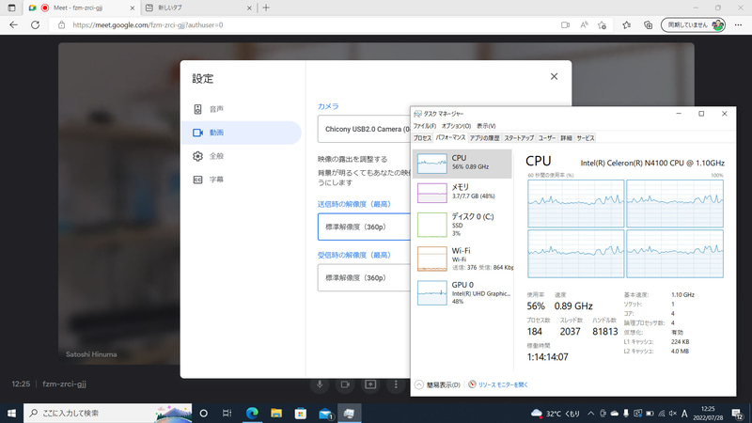Open Edge collections icon

[648, 25]
